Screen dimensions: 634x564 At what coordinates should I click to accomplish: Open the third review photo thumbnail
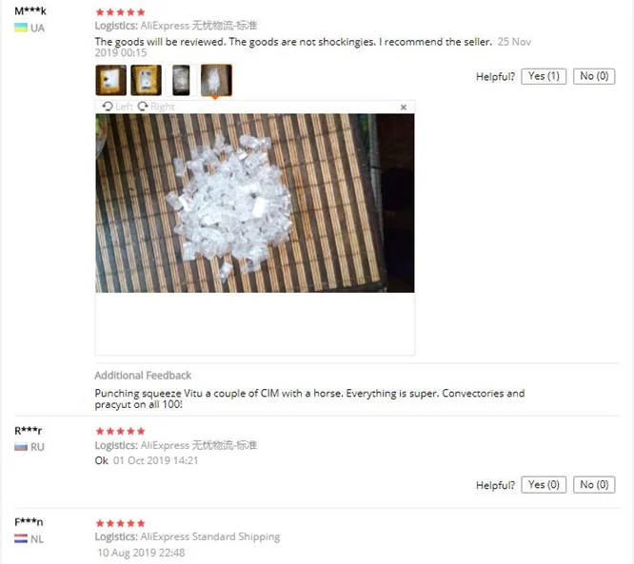(x=181, y=80)
